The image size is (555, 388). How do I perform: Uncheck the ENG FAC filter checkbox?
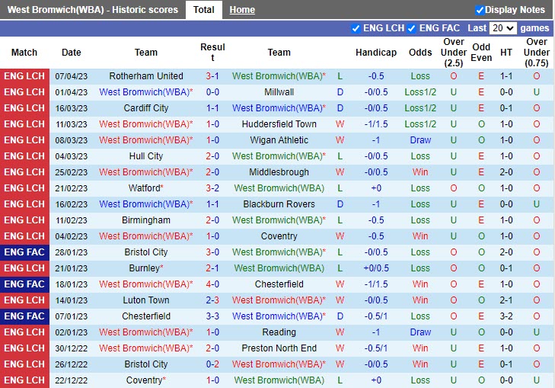(411, 28)
